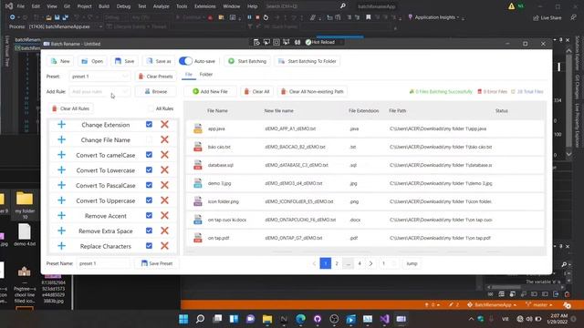Click plus icon beside Convert To Uppercase
The image size is (584, 328).
[x=62, y=200]
